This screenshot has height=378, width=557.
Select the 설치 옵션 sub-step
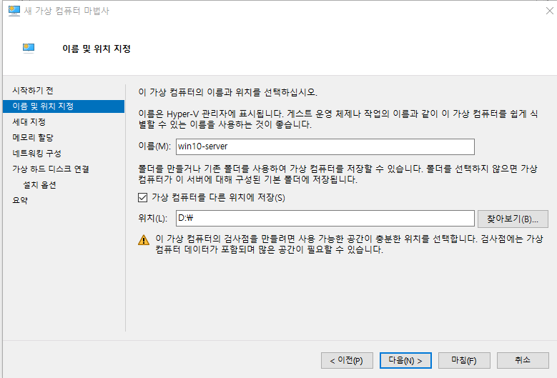click(x=39, y=184)
